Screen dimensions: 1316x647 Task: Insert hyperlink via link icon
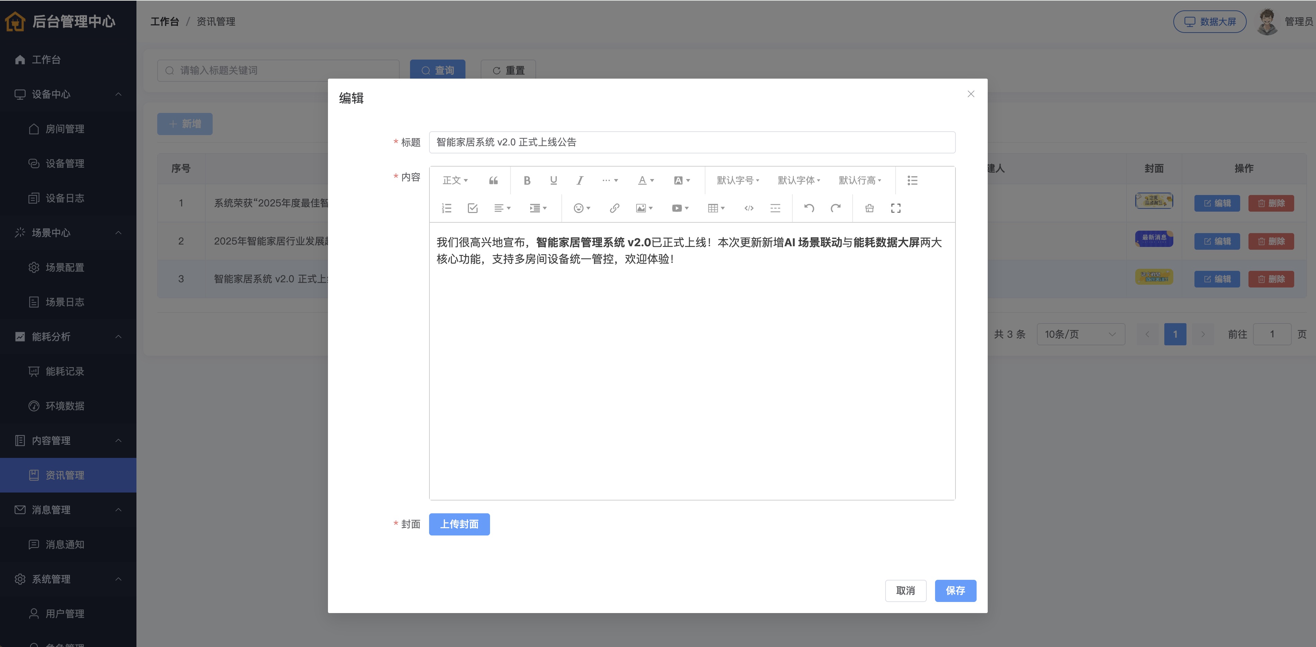(615, 208)
